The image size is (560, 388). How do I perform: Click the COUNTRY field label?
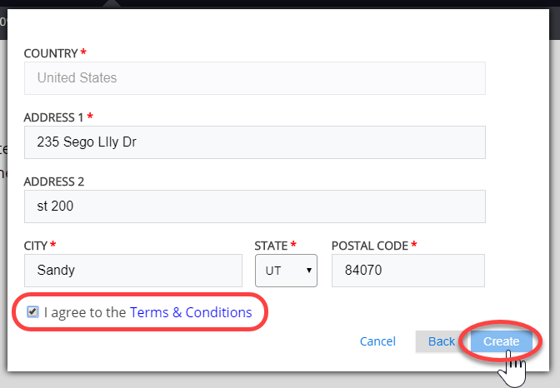(x=51, y=53)
